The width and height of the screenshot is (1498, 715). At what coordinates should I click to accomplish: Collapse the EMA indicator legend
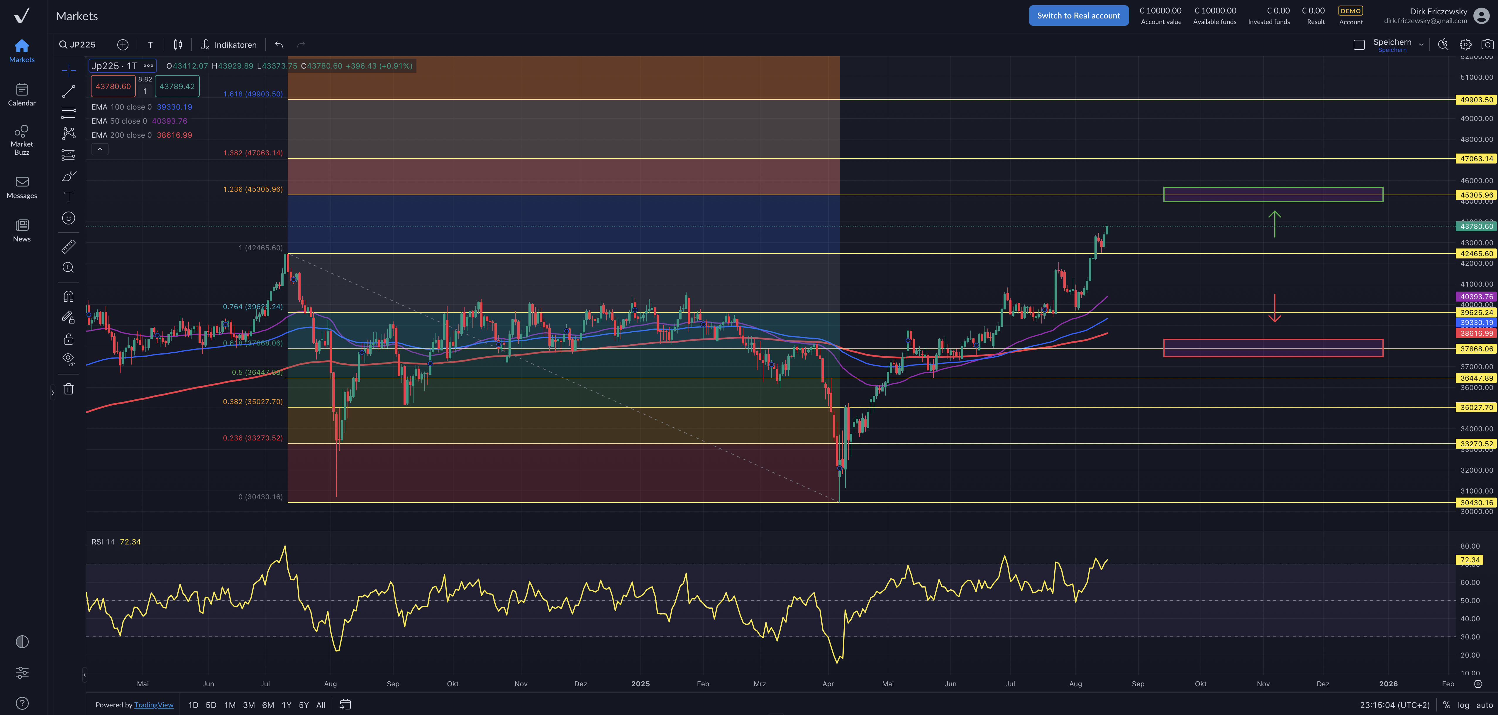100,149
